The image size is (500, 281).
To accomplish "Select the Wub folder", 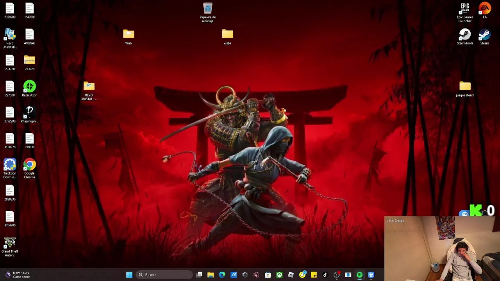I will point(129,37).
